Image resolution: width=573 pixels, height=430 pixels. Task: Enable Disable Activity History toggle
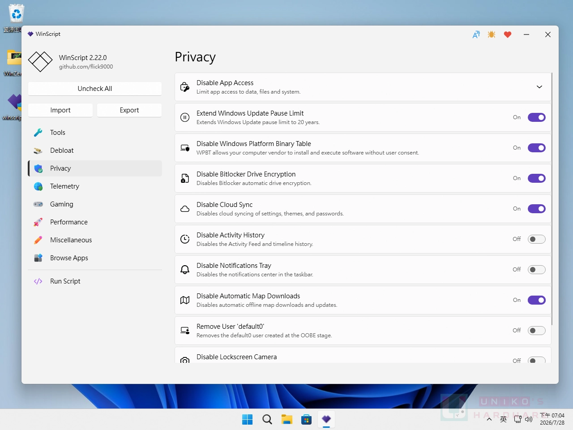point(537,239)
